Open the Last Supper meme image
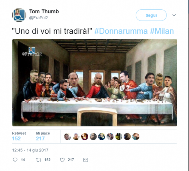Image resolution: width=189 pixels, height=171 pixels. coord(94,83)
